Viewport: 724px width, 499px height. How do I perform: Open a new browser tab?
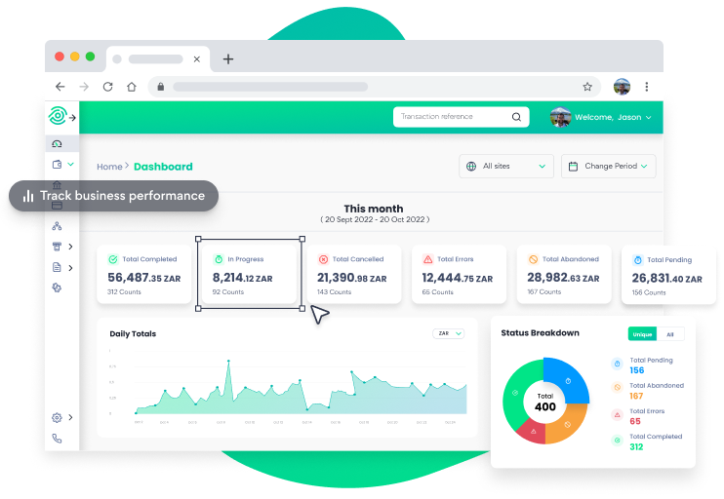pos(228,58)
